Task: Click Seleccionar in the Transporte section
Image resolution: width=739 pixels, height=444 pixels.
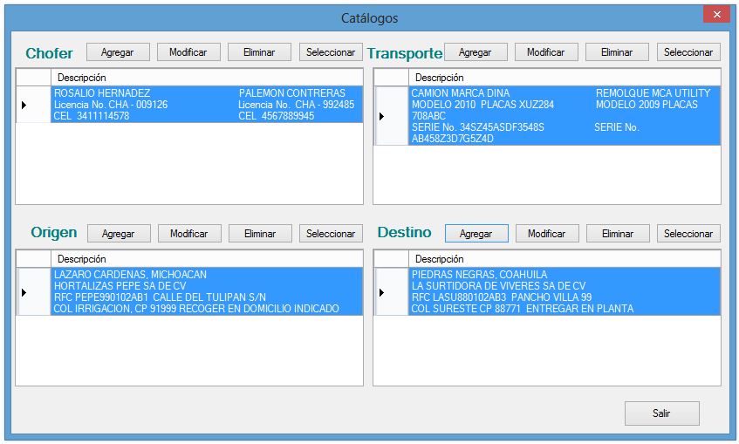Action: tap(688, 52)
